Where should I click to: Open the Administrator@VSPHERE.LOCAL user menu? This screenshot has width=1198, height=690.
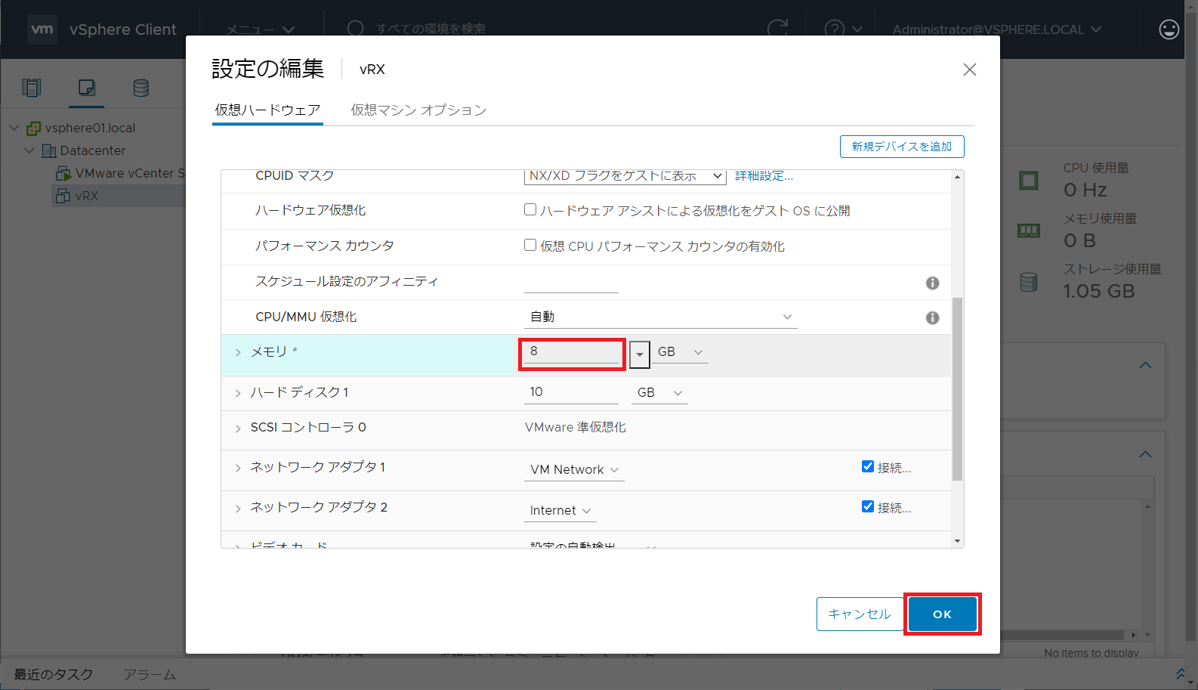tap(997, 29)
